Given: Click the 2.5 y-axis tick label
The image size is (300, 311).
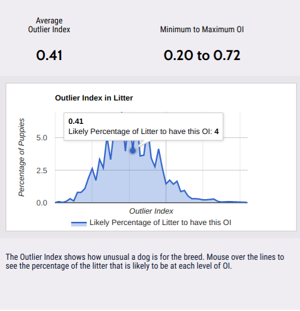Looking at the screenshot, I should click(42, 170).
